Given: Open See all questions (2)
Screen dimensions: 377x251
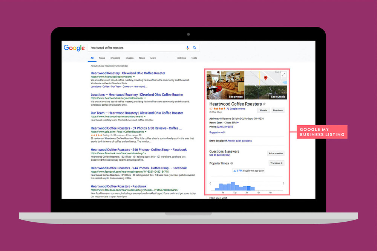Looking at the screenshot, I should 220,155.
